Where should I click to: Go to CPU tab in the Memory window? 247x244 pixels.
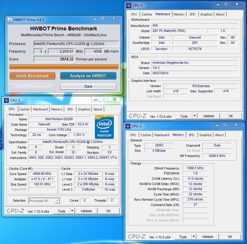click(133, 135)
